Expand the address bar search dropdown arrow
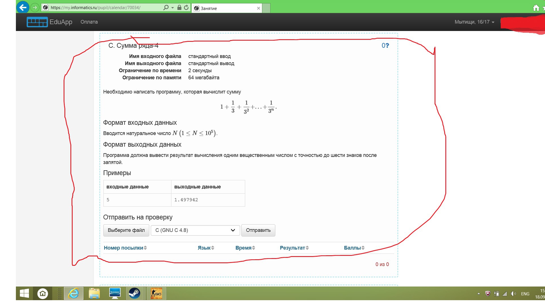The width and height of the screenshot is (545, 307). coord(173,8)
